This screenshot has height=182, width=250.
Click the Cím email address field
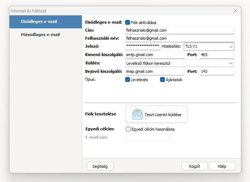(179, 31)
